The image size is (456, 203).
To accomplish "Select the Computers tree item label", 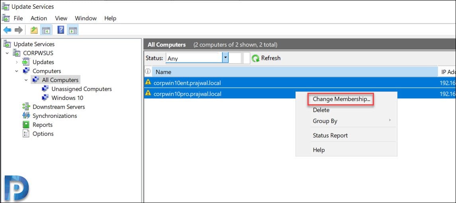I will (47, 71).
